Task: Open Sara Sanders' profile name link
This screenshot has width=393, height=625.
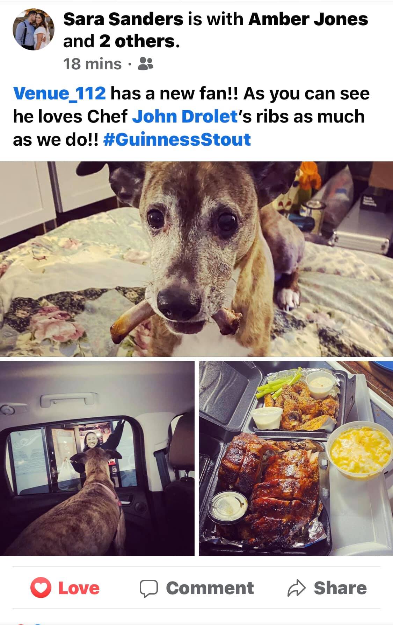Action: [123, 19]
